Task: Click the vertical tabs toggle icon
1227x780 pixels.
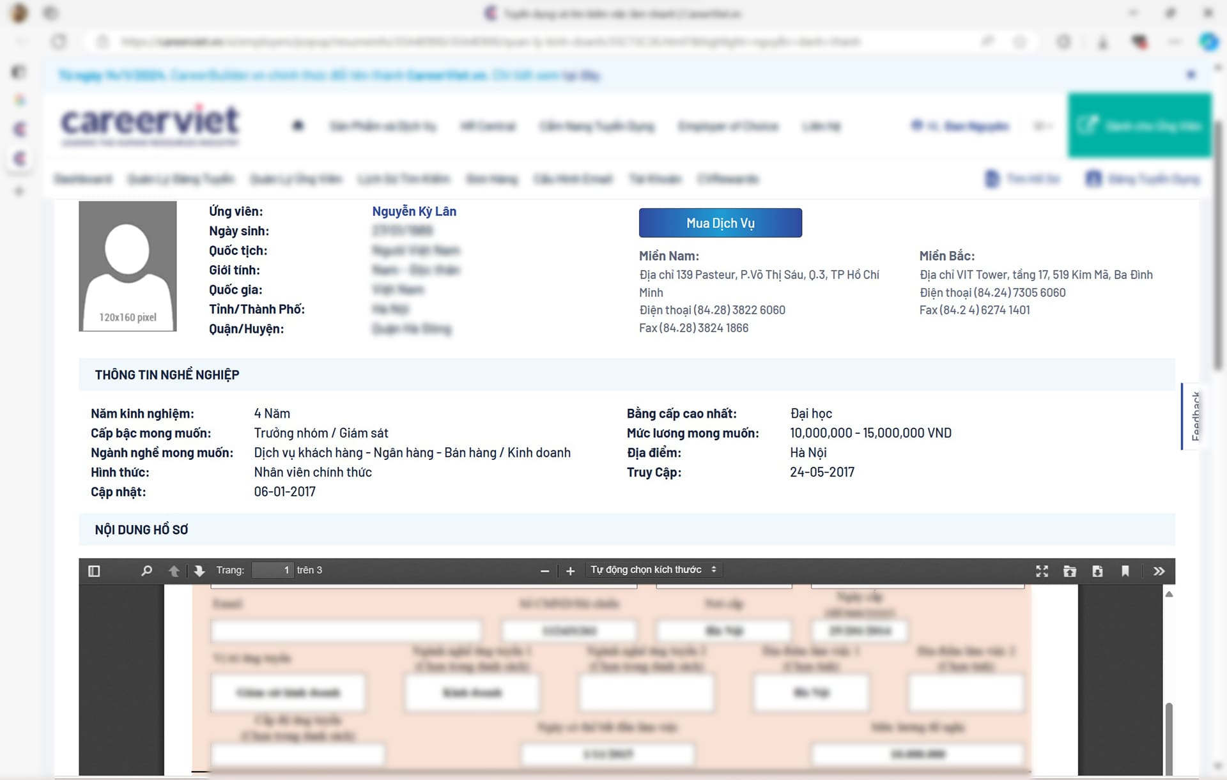Action: tap(19, 72)
